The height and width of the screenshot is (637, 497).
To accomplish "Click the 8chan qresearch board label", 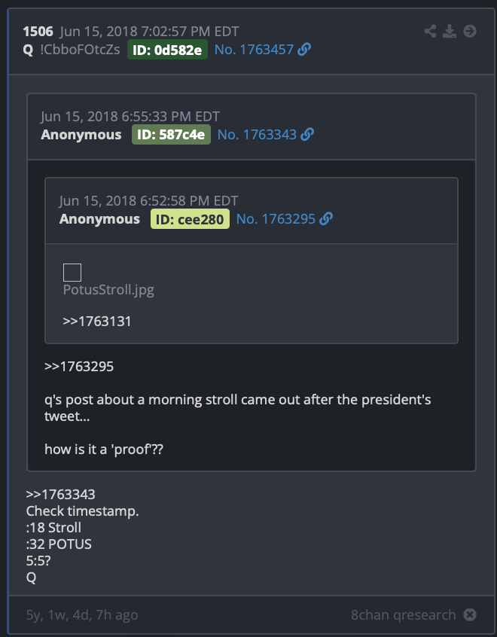I will coord(404,614).
